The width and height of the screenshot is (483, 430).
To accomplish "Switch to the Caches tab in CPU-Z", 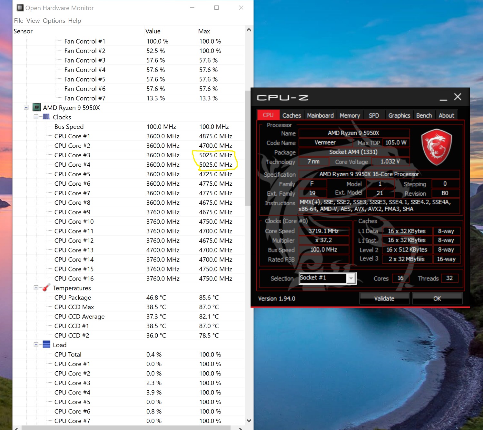I will click(x=291, y=115).
